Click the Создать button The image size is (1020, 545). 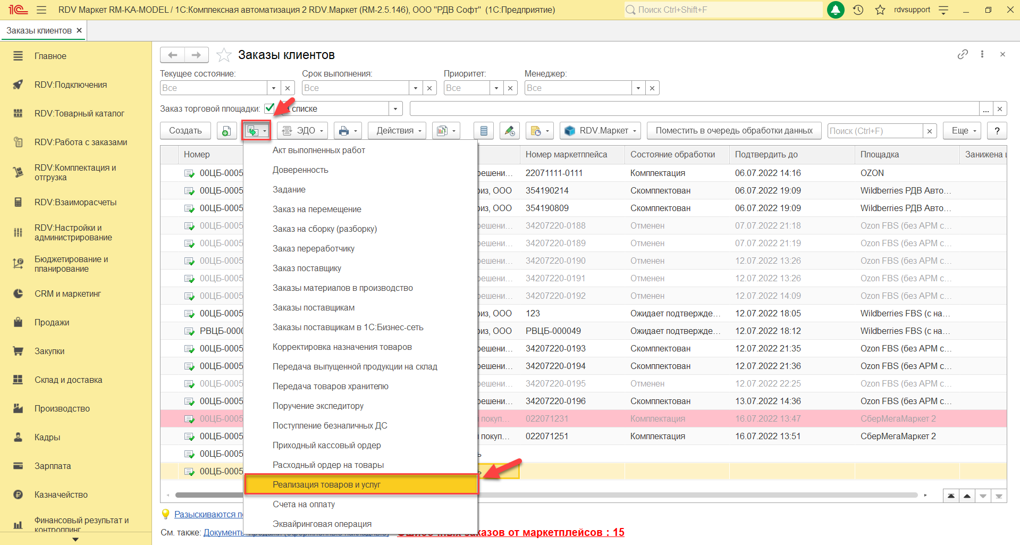click(x=185, y=131)
